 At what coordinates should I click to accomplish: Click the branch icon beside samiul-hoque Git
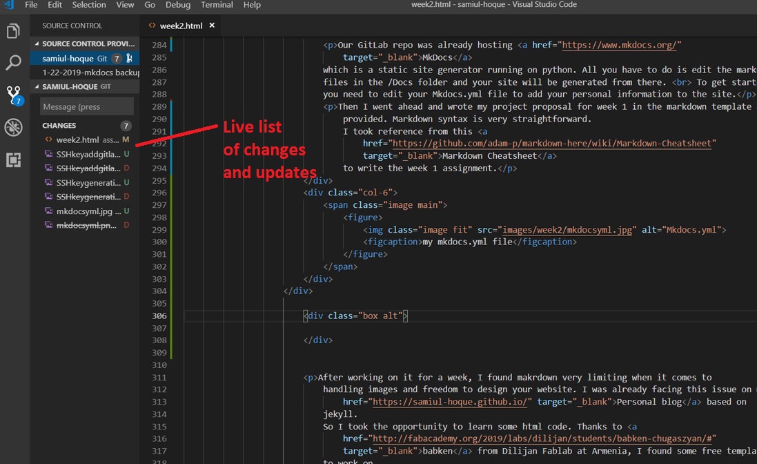(x=129, y=59)
